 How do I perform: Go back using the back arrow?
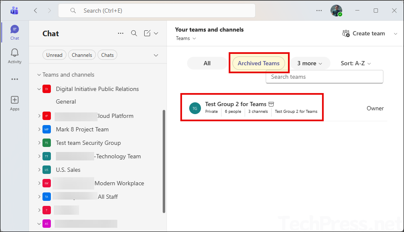[36, 11]
